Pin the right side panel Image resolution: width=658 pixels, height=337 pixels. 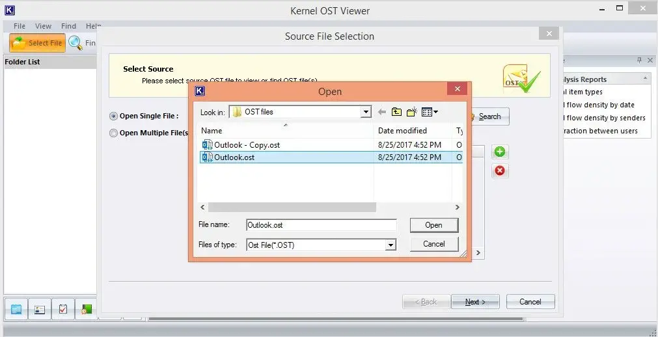(640, 61)
